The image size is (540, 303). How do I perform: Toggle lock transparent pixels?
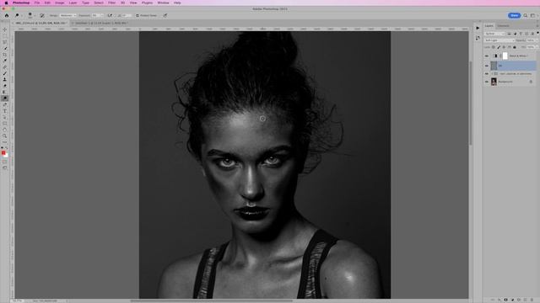[493, 47]
